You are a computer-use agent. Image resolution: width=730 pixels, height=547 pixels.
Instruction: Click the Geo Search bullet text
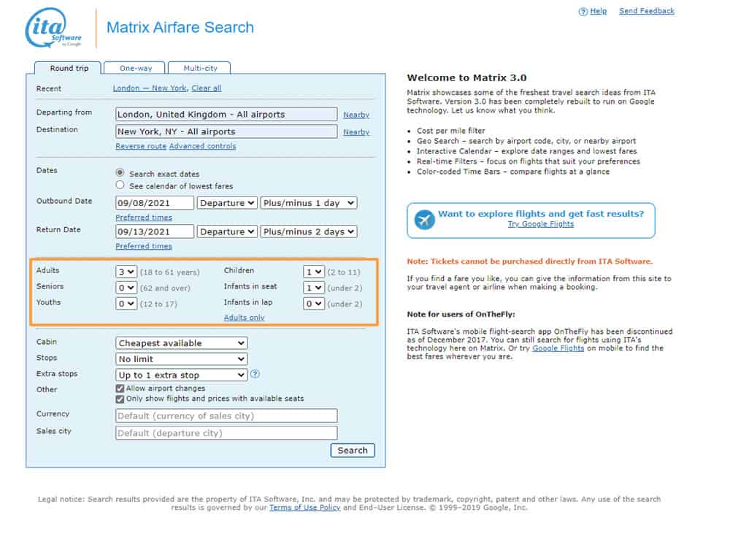pyautogui.click(x=526, y=141)
